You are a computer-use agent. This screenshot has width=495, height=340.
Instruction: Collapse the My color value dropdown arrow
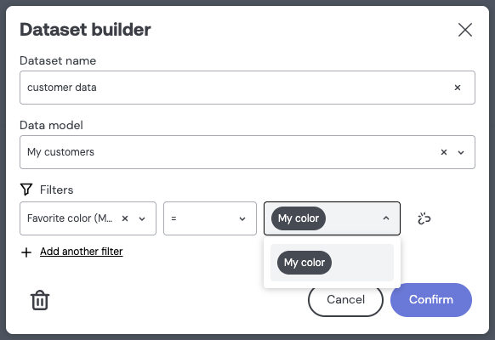click(x=386, y=218)
